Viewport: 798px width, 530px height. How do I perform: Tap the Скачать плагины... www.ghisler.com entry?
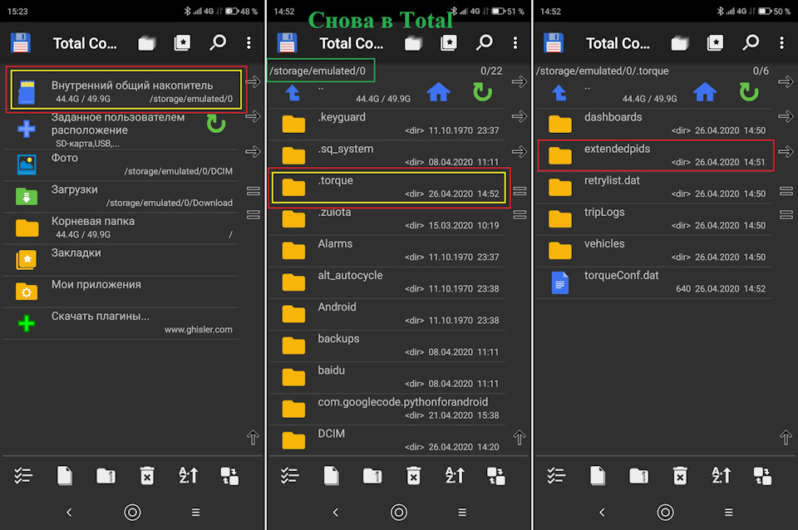click(x=121, y=322)
